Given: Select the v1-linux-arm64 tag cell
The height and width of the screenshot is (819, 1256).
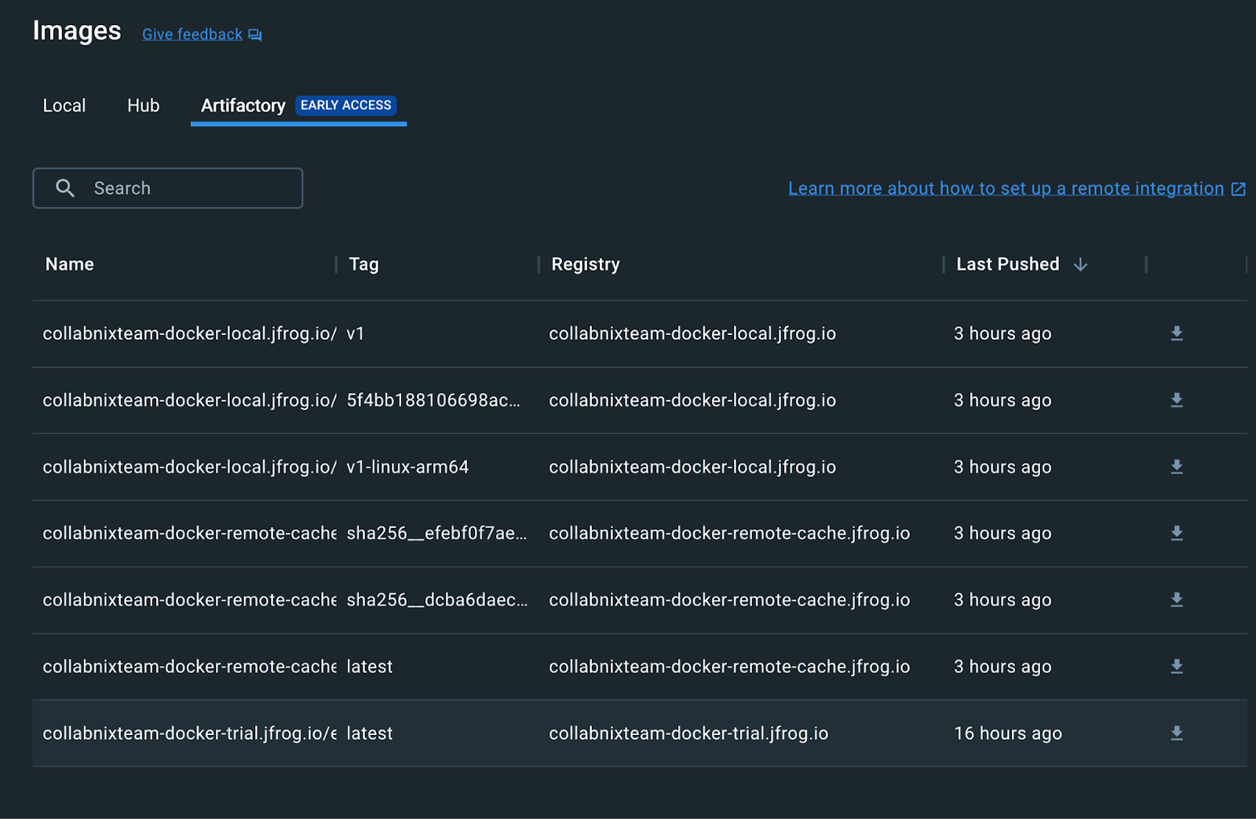Looking at the screenshot, I should click(x=407, y=467).
